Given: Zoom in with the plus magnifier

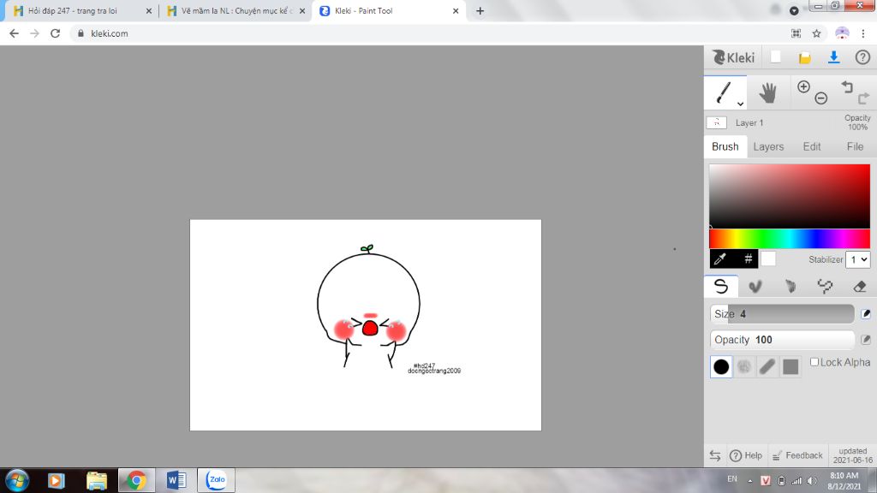Looking at the screenshot, I should tap(803, 86).
